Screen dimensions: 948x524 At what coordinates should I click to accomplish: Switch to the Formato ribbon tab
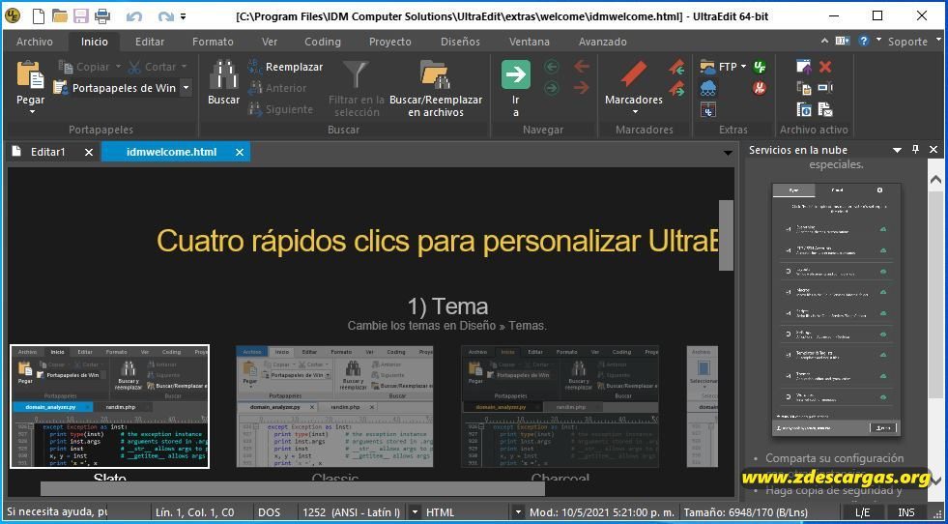(x=213, y=42)
